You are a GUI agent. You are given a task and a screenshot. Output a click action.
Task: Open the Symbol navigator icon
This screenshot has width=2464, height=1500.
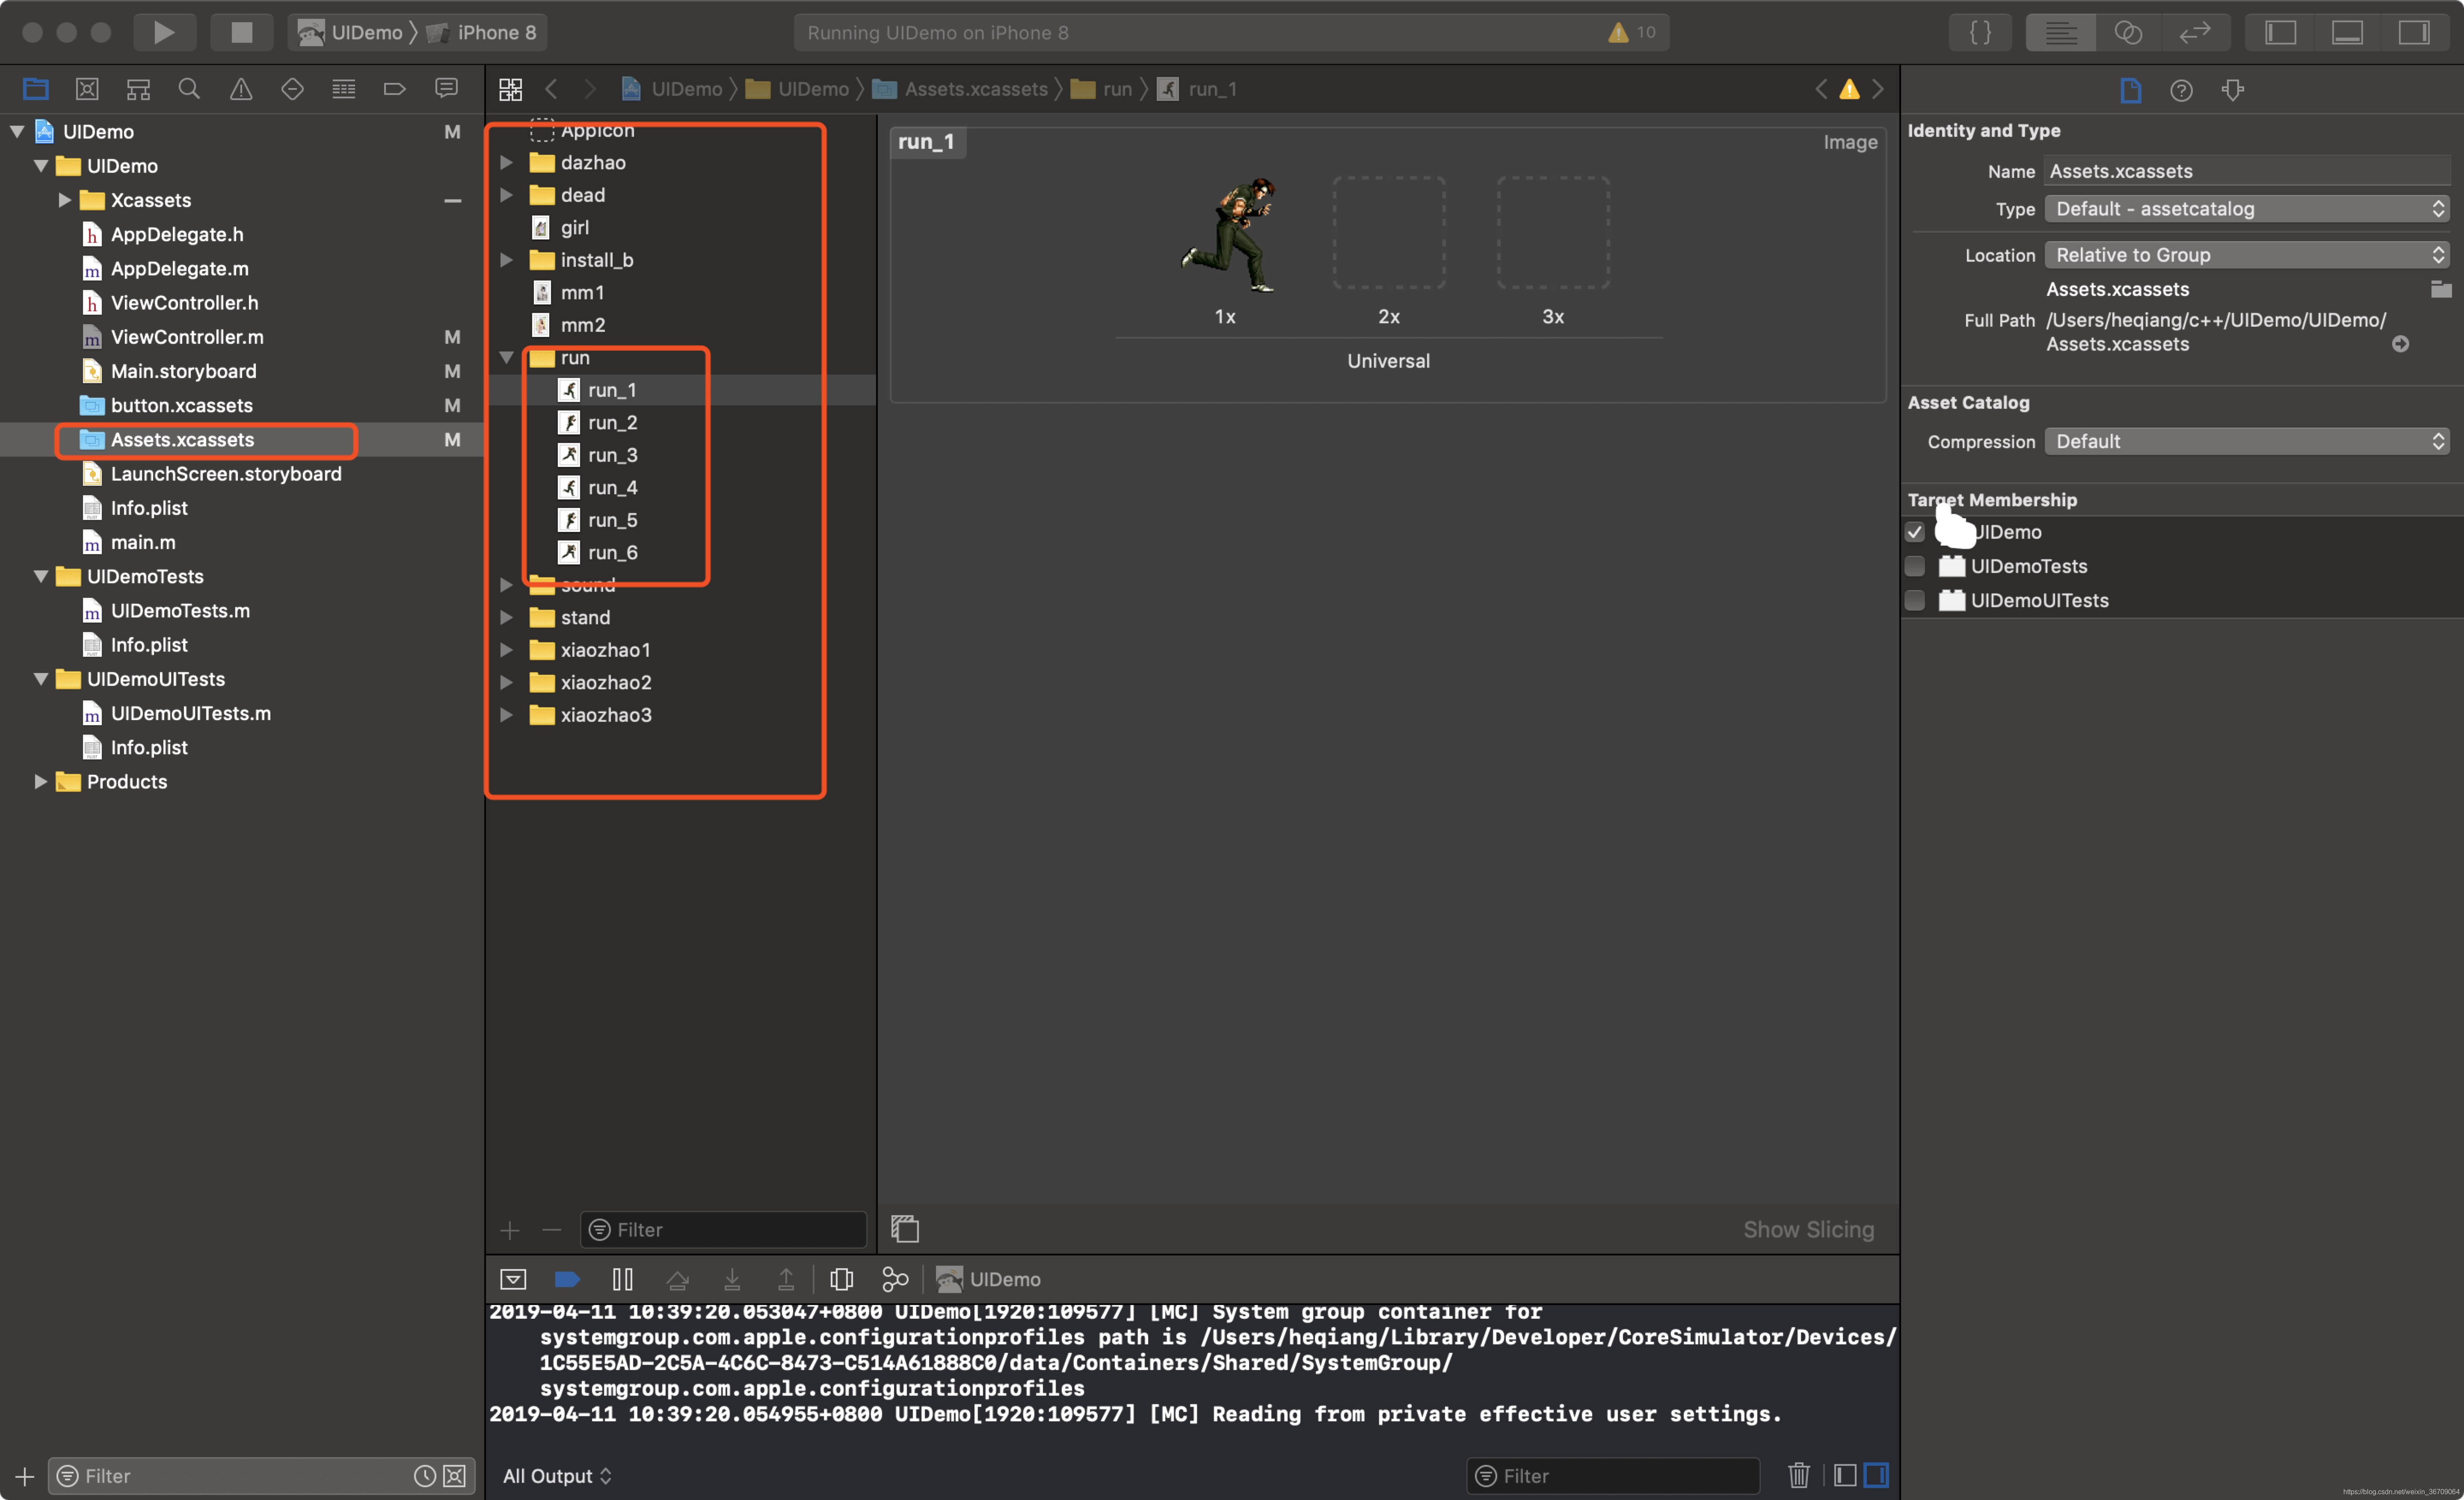coord(138,89)
